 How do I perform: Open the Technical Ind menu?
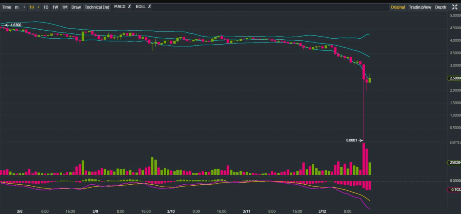(97, 7)
